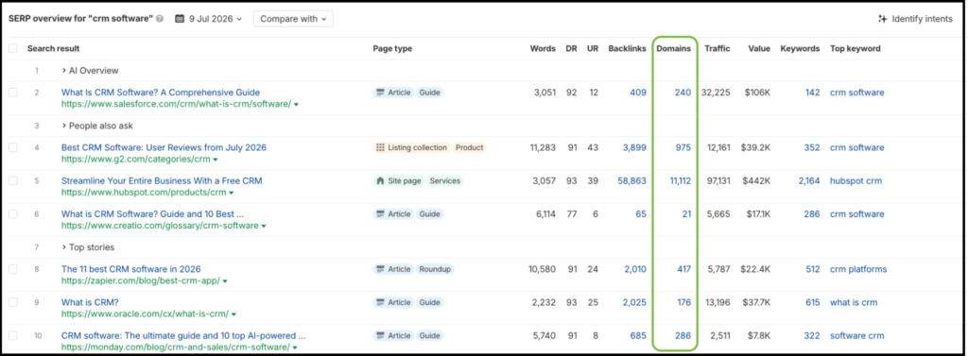Open the "What is CRM?" oracle result link
This screenshot has width=968, height=356.
[x=90, y=302]
